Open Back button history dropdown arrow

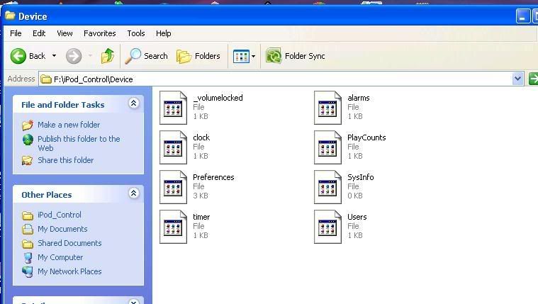click(54, 56)
